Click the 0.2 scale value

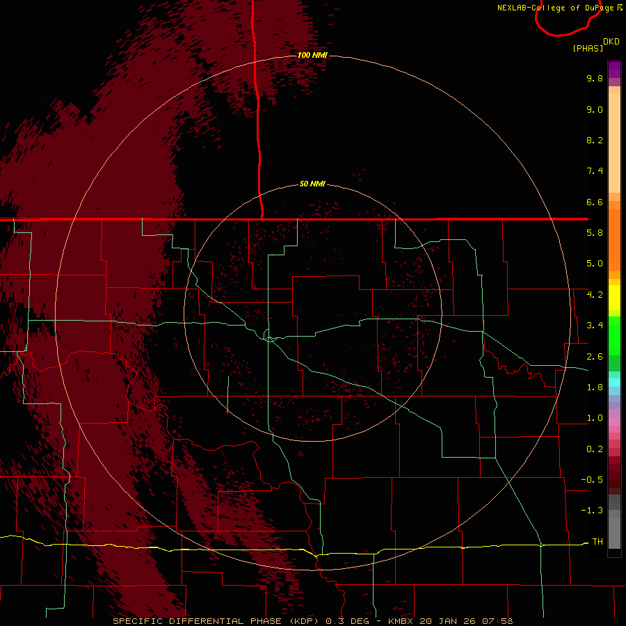[595, 449]
